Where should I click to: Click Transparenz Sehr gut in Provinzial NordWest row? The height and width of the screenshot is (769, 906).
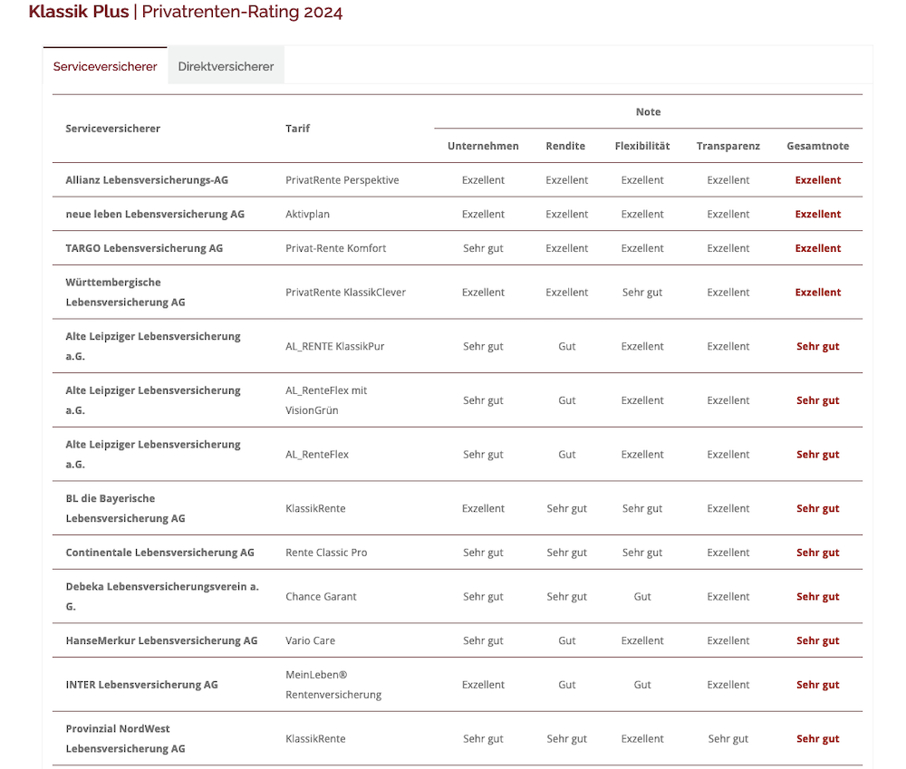(x=728, y=738)
